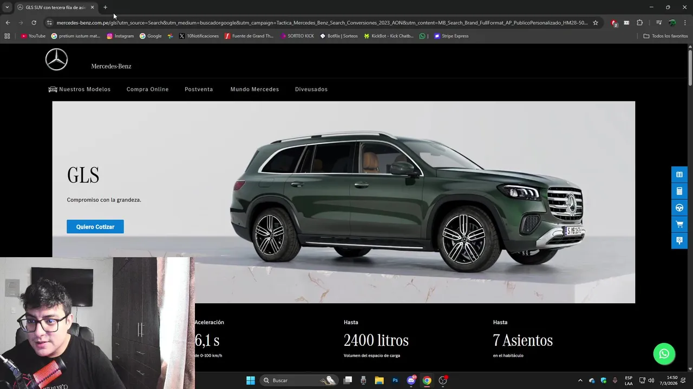The image size is (693, 389).
Task: Open Task View in the taskbar
Action: click(x=348, y=380)
